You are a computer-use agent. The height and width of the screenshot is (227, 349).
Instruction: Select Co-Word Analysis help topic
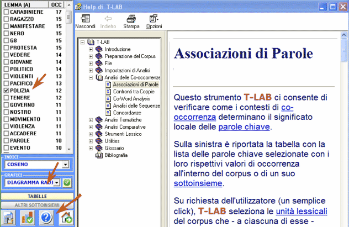coord(131,99)
